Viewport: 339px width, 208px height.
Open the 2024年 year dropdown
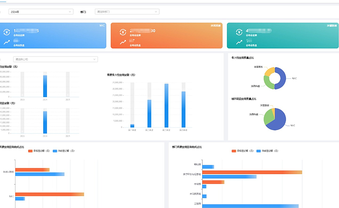tap(41, 12)
